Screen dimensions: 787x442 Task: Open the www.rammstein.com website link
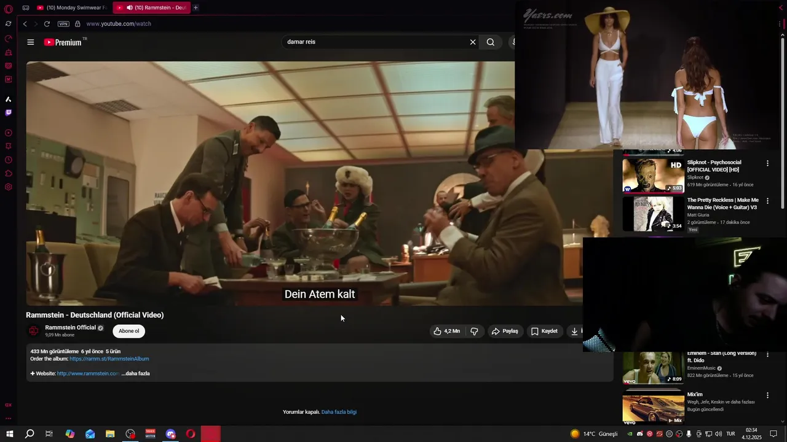click(88, 373)
